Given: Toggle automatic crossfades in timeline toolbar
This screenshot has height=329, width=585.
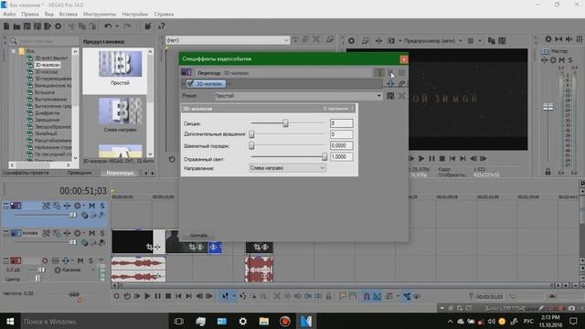Looking at the screenshot, I should (x=378, y=296).
